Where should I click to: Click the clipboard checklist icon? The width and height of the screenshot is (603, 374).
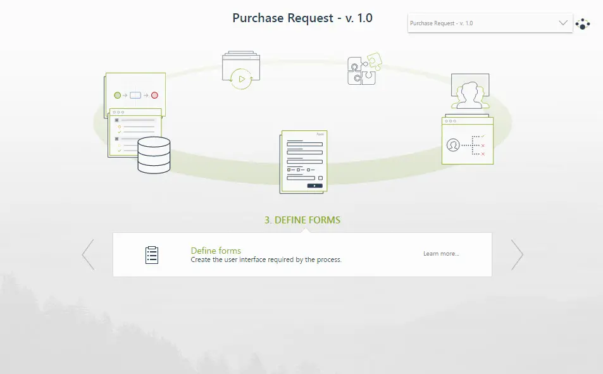pos(152,255)
